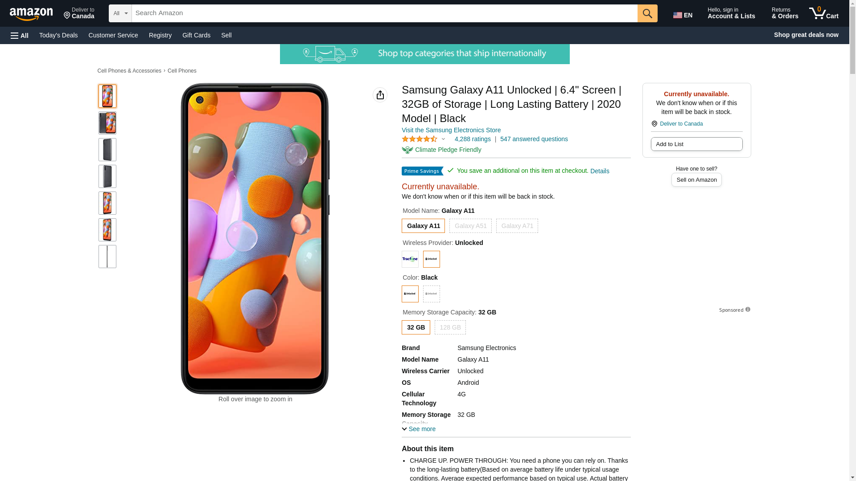
Task: Open Today's Deals in navigation bar
Action: coord(58,35)
